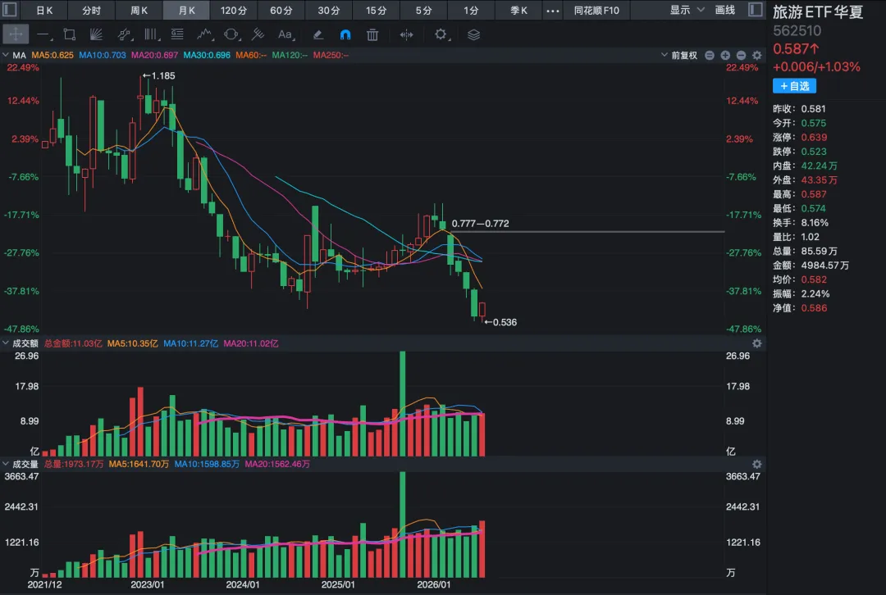Click the 0.777—0.772 gap line label
Screen dimensions: 886x595
(480, 224)
